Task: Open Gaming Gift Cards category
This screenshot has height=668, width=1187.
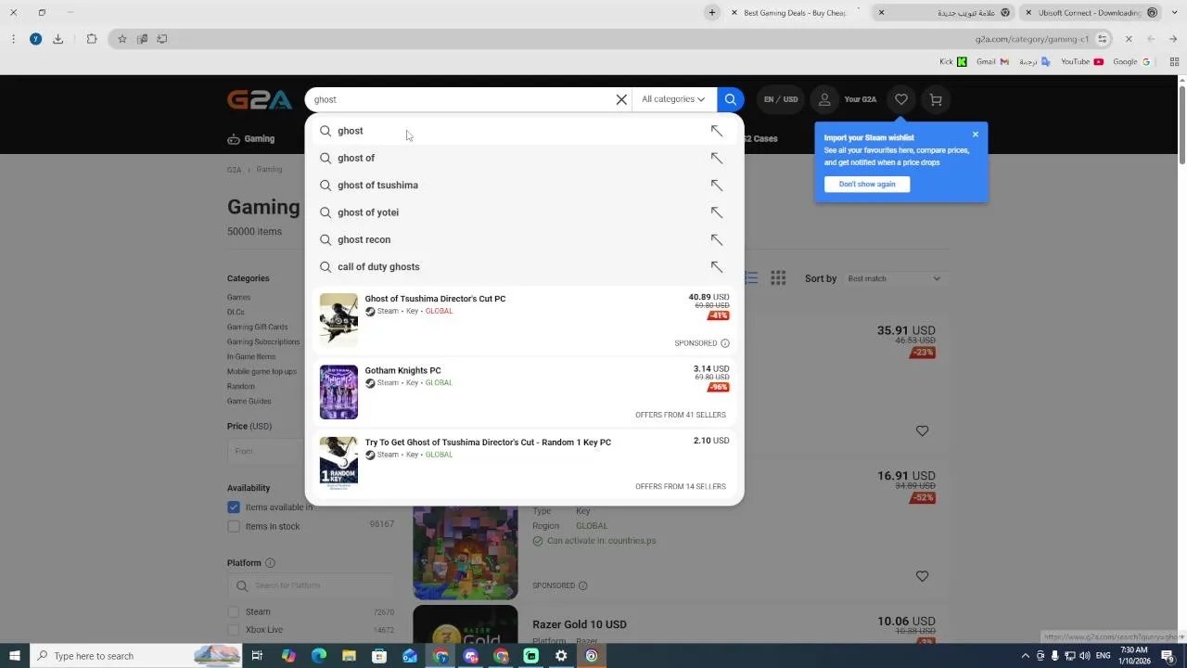Action: [x=257, y=327]
